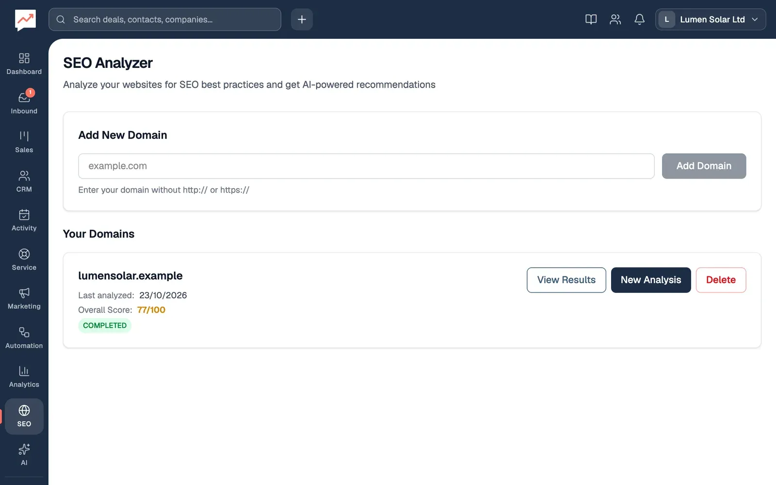Click the Add Domain button
The image size is (776, 485).
pos(704,166)
